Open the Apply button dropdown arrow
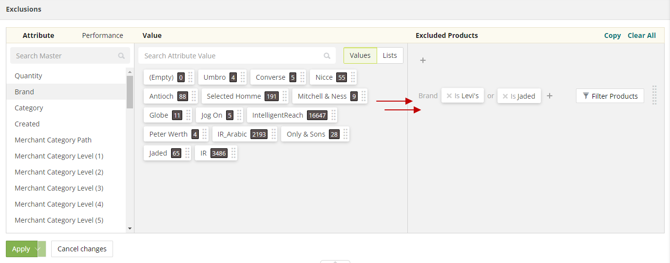Viewport: 670px width, 263px height. click(x=41, y=249)
